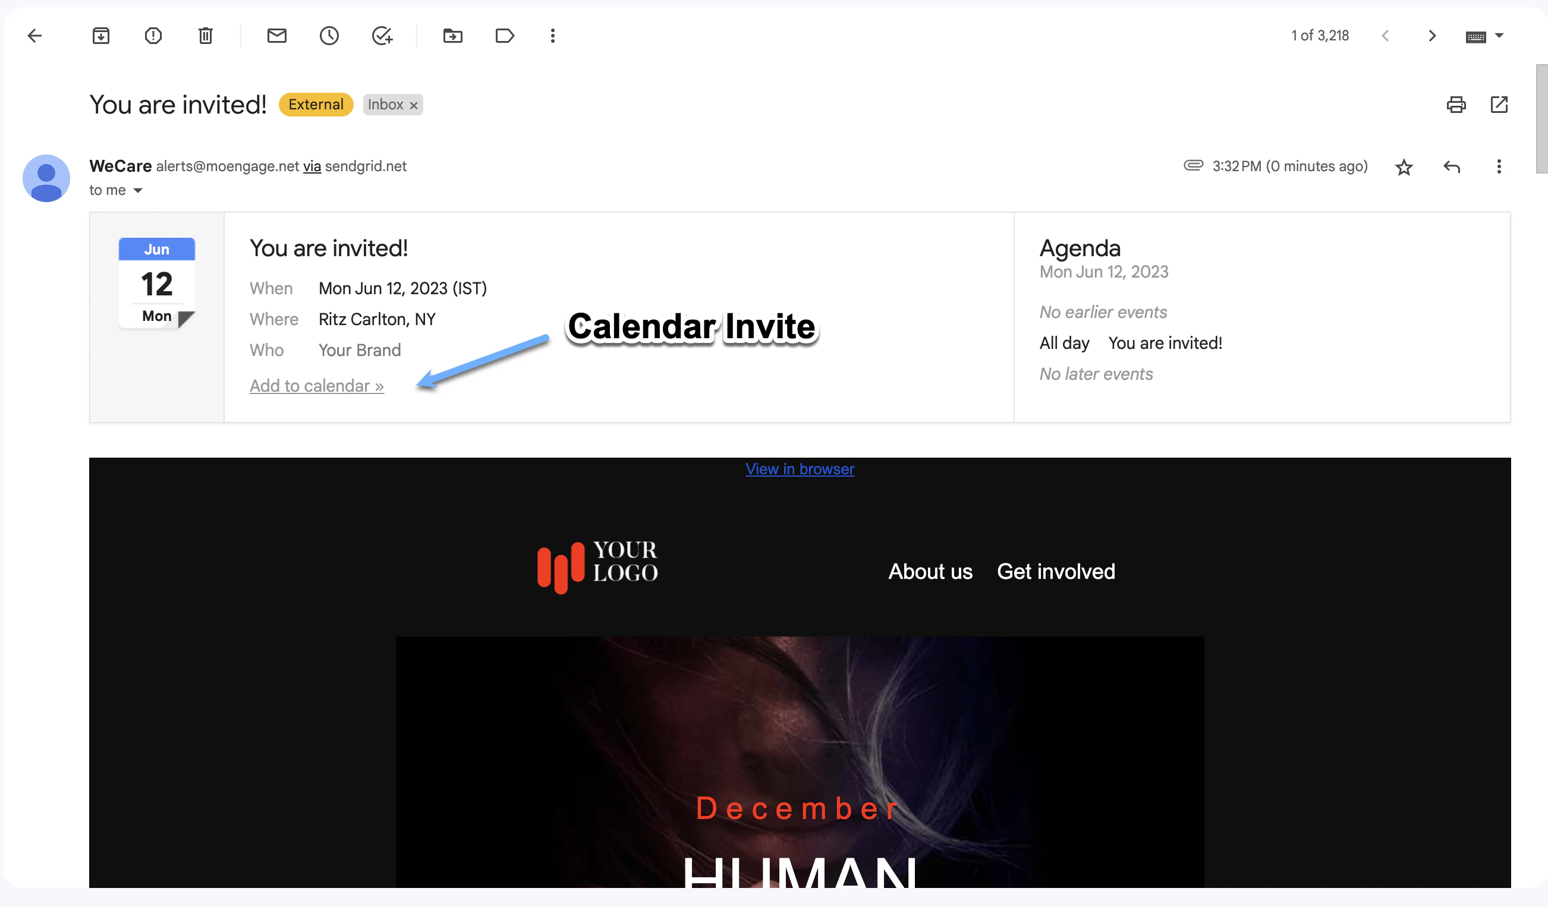
Task: Report this message as spam
Action: [x=153, y=36]
